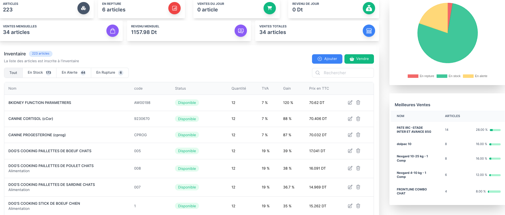Edit DOG'S COOKING PAILLETTES DE BOEUF CHATS
Viewport: 505px width, 215px height.
point(350,151)
